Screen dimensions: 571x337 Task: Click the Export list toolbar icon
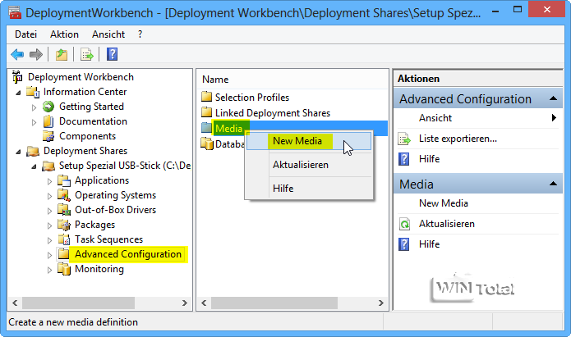tap(86, 54)
